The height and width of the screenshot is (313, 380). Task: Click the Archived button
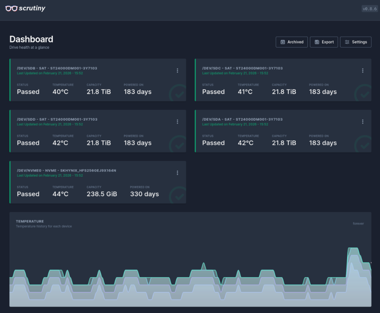click(292, 42)
